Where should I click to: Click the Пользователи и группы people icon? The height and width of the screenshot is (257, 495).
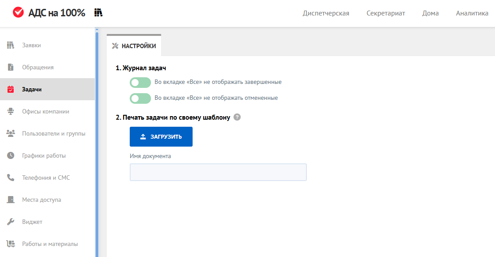point(11,133)
